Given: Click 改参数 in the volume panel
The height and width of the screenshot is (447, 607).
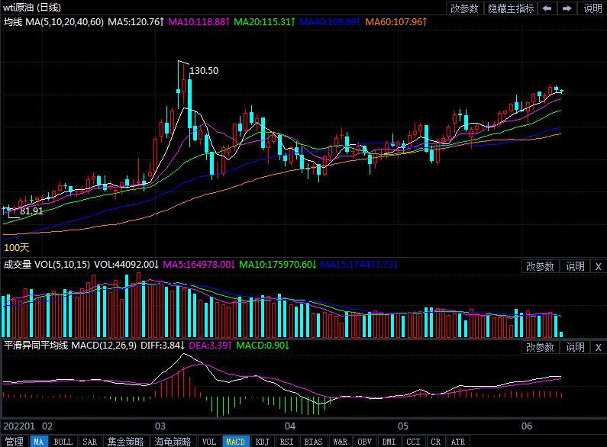Looking at the screenshot, I should [540, 266].
